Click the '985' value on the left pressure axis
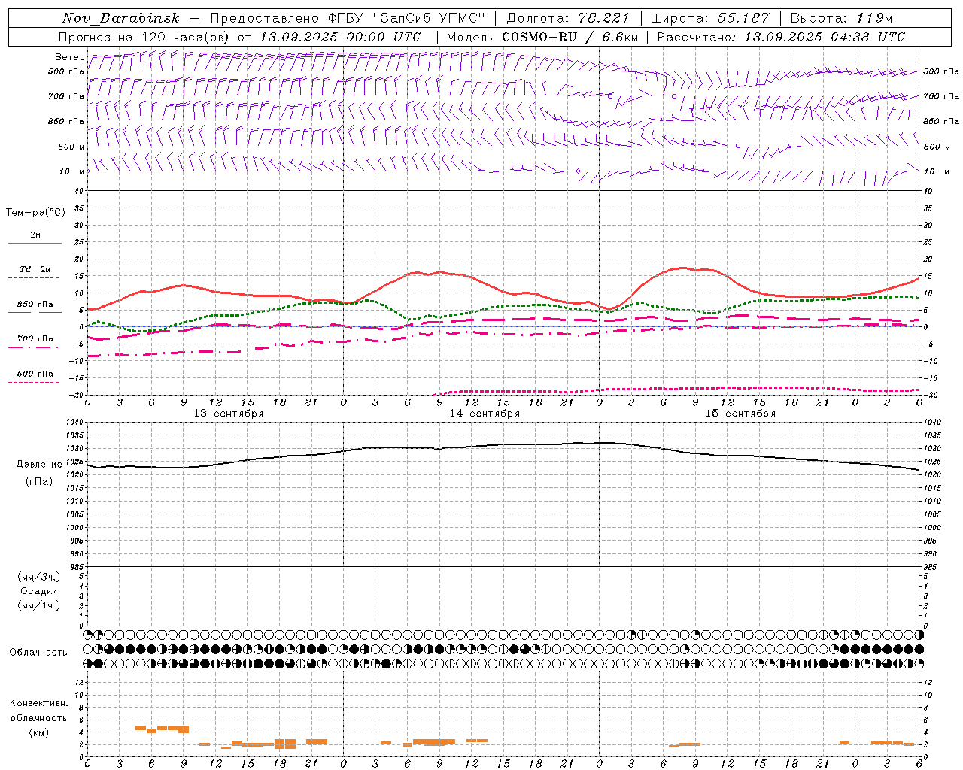This screenshot has height=770, width=963. (x=77, y=567)
